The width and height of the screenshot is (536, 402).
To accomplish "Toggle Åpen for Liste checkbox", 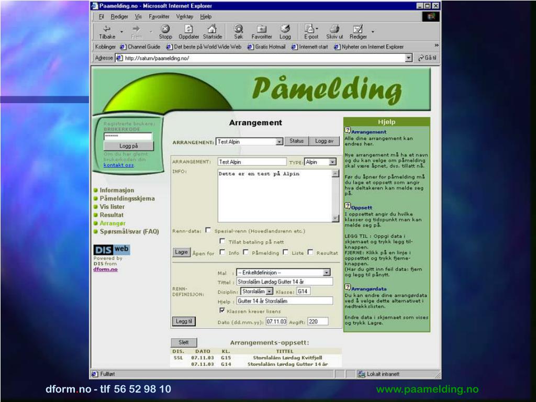I will pos(285,252).
